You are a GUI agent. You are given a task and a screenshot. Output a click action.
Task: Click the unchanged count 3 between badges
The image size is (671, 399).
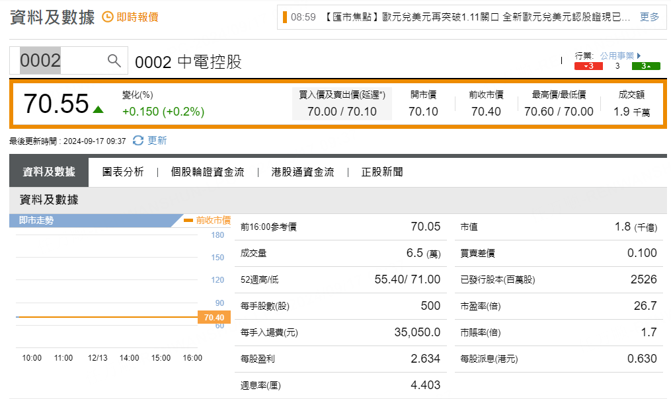pos(617,66)
